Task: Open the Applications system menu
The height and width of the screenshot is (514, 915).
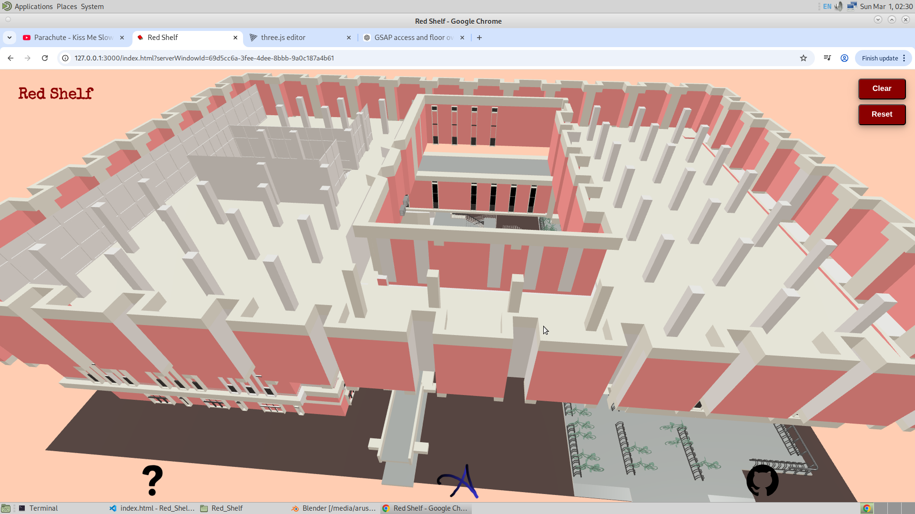Action: pos(33,6)
